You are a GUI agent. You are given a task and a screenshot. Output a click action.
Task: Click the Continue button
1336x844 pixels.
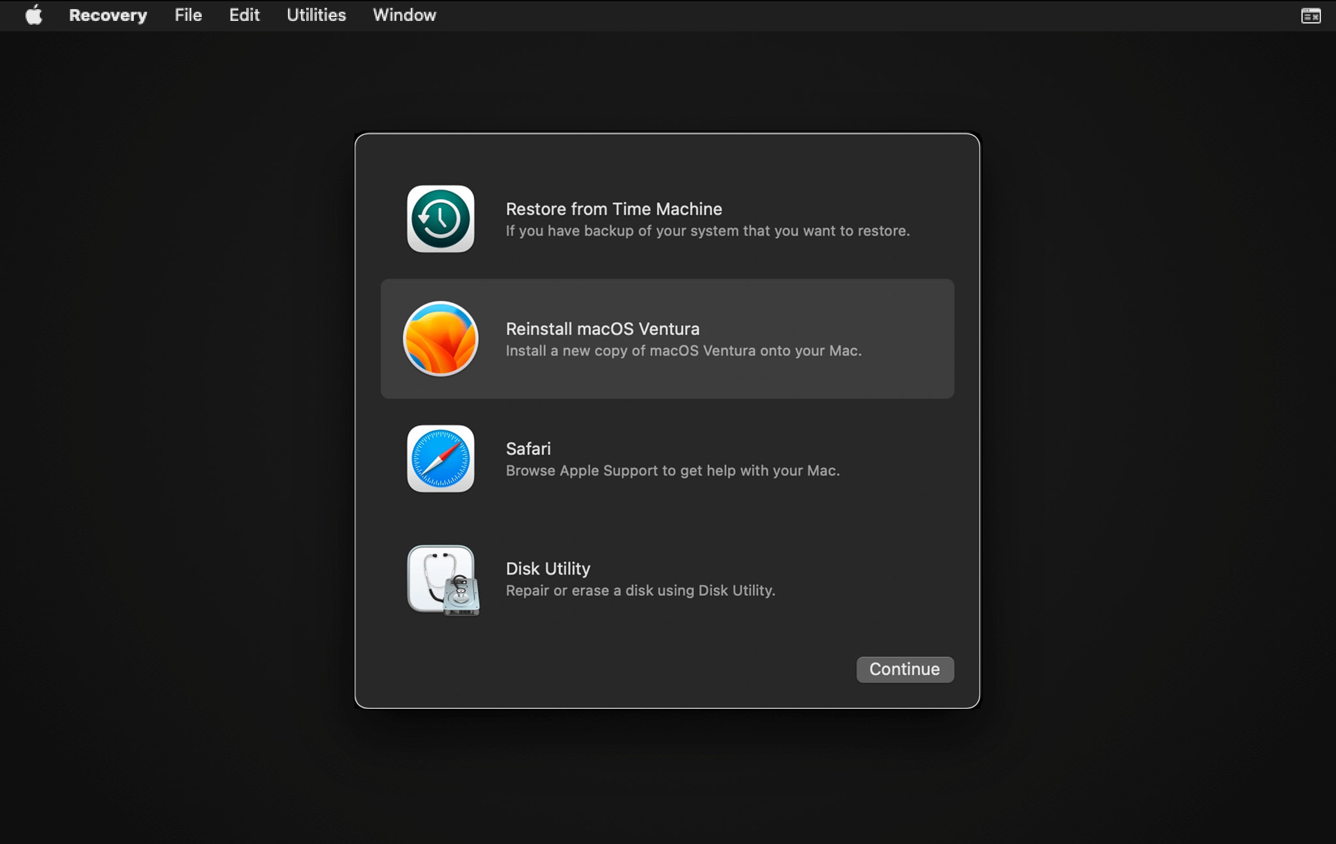point(905,670)
